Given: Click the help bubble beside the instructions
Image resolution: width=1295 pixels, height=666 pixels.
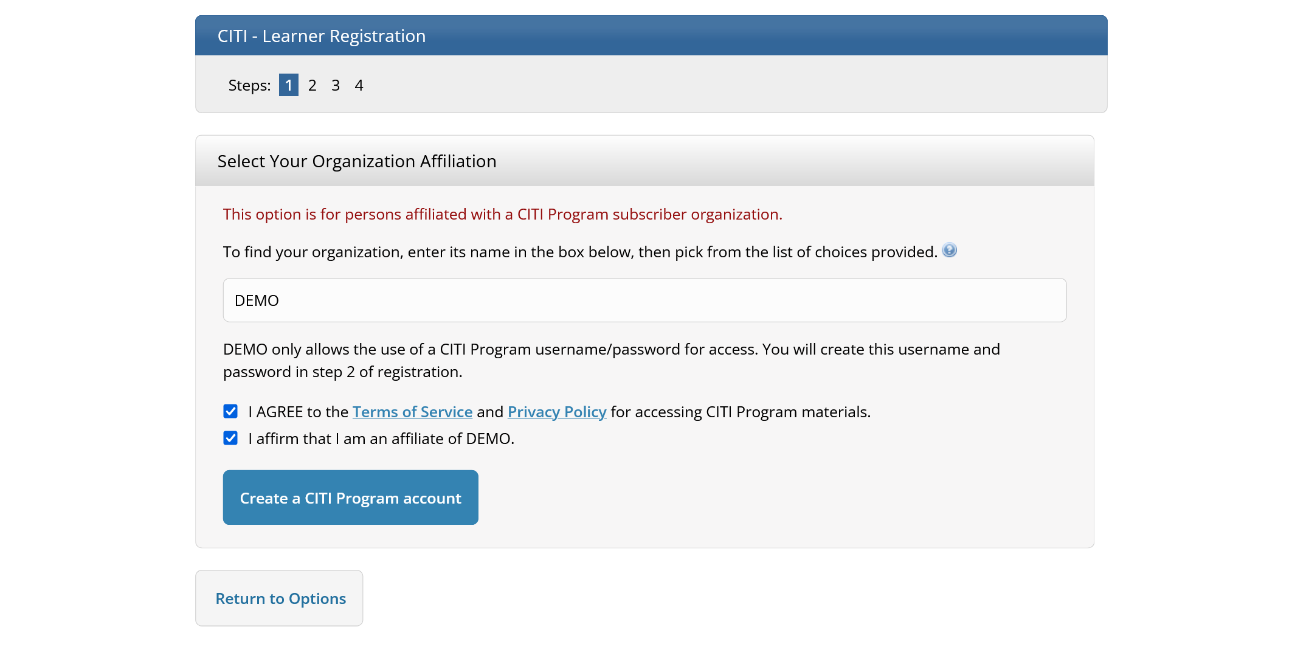Looking at the screenshot, I should tap(949, 250).
